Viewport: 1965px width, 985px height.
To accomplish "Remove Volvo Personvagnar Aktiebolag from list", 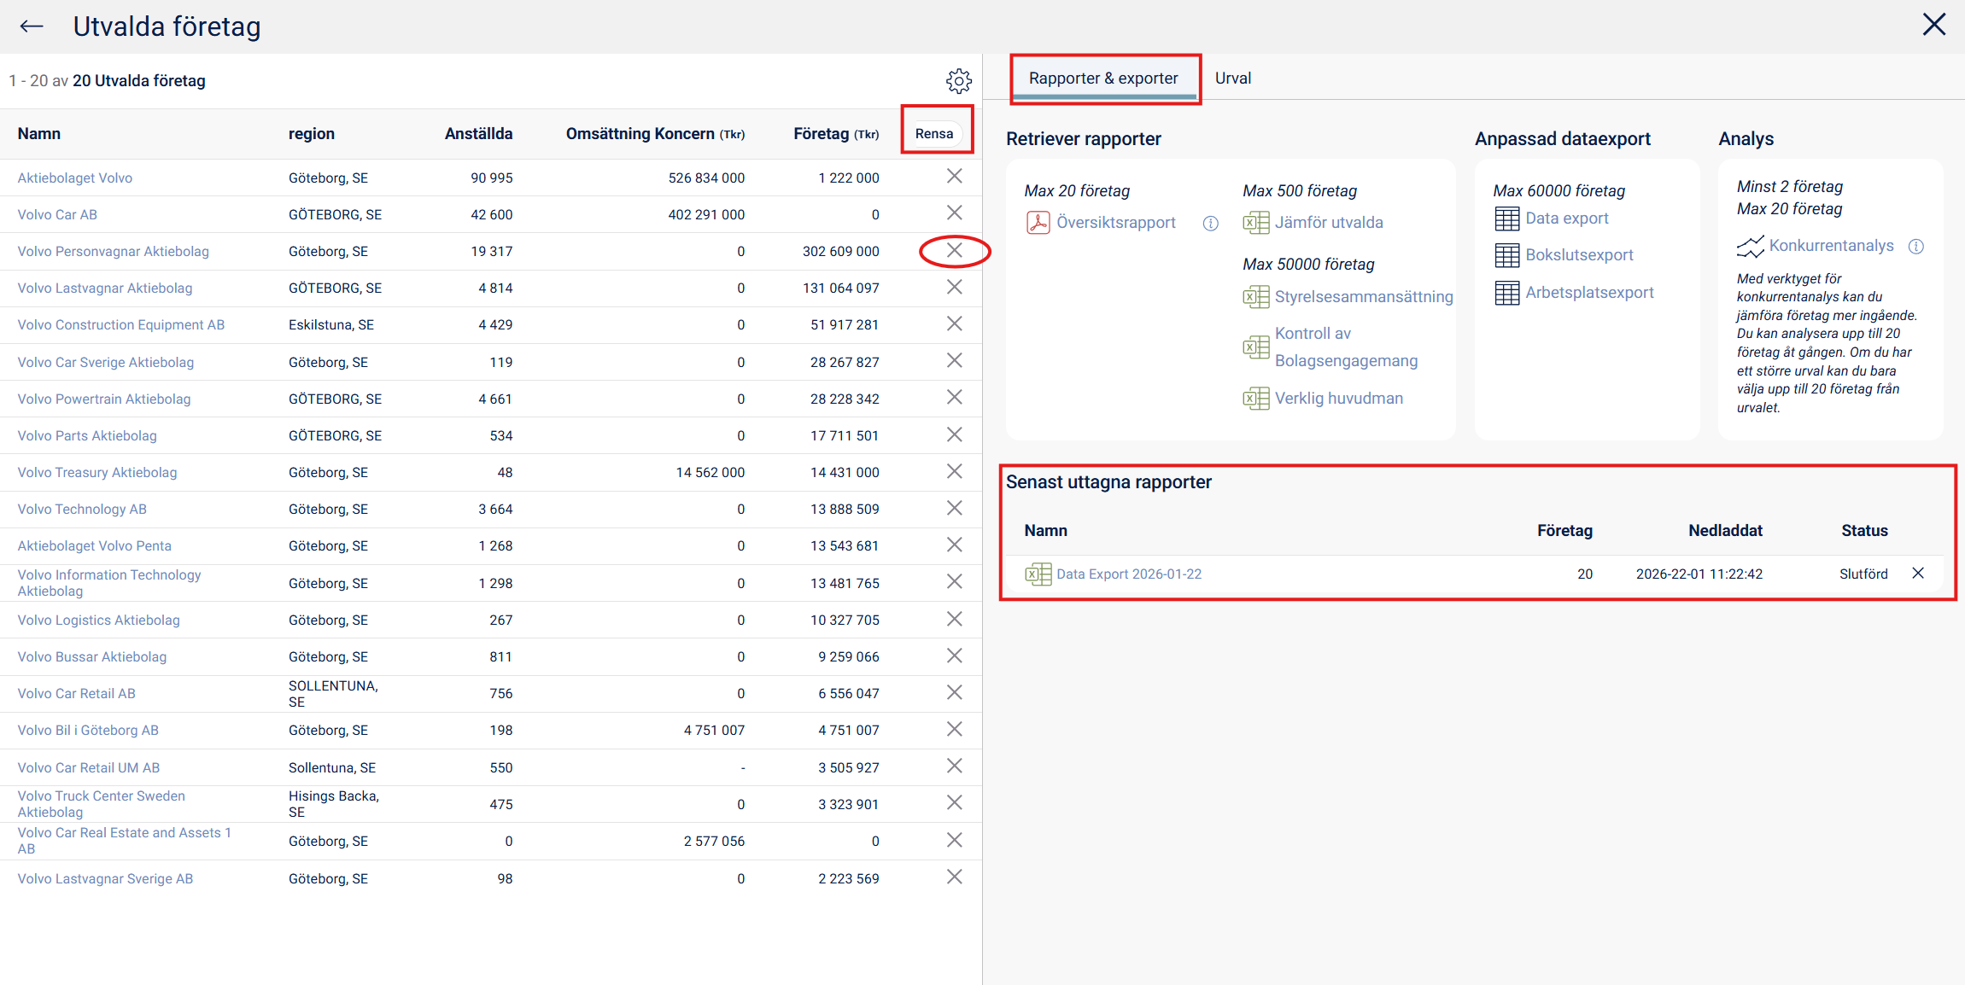I will [954, 251].
